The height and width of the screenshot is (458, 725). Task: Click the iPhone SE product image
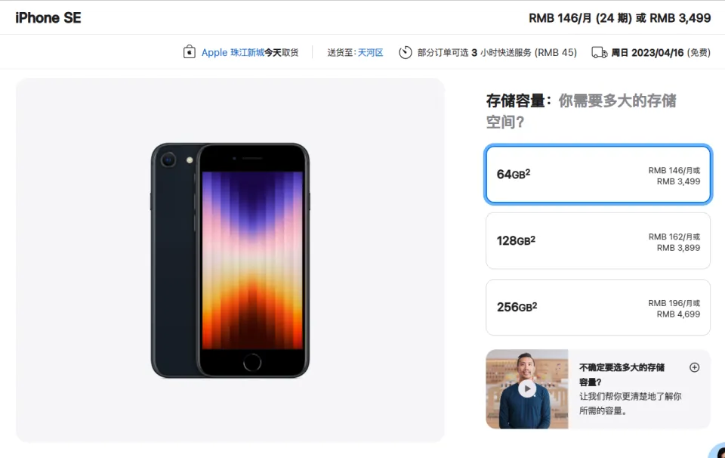[230, 261]
